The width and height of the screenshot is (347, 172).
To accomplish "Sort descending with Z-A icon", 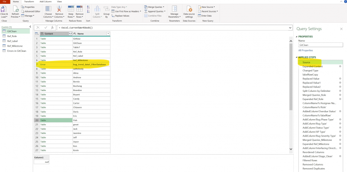I will 88,11.
